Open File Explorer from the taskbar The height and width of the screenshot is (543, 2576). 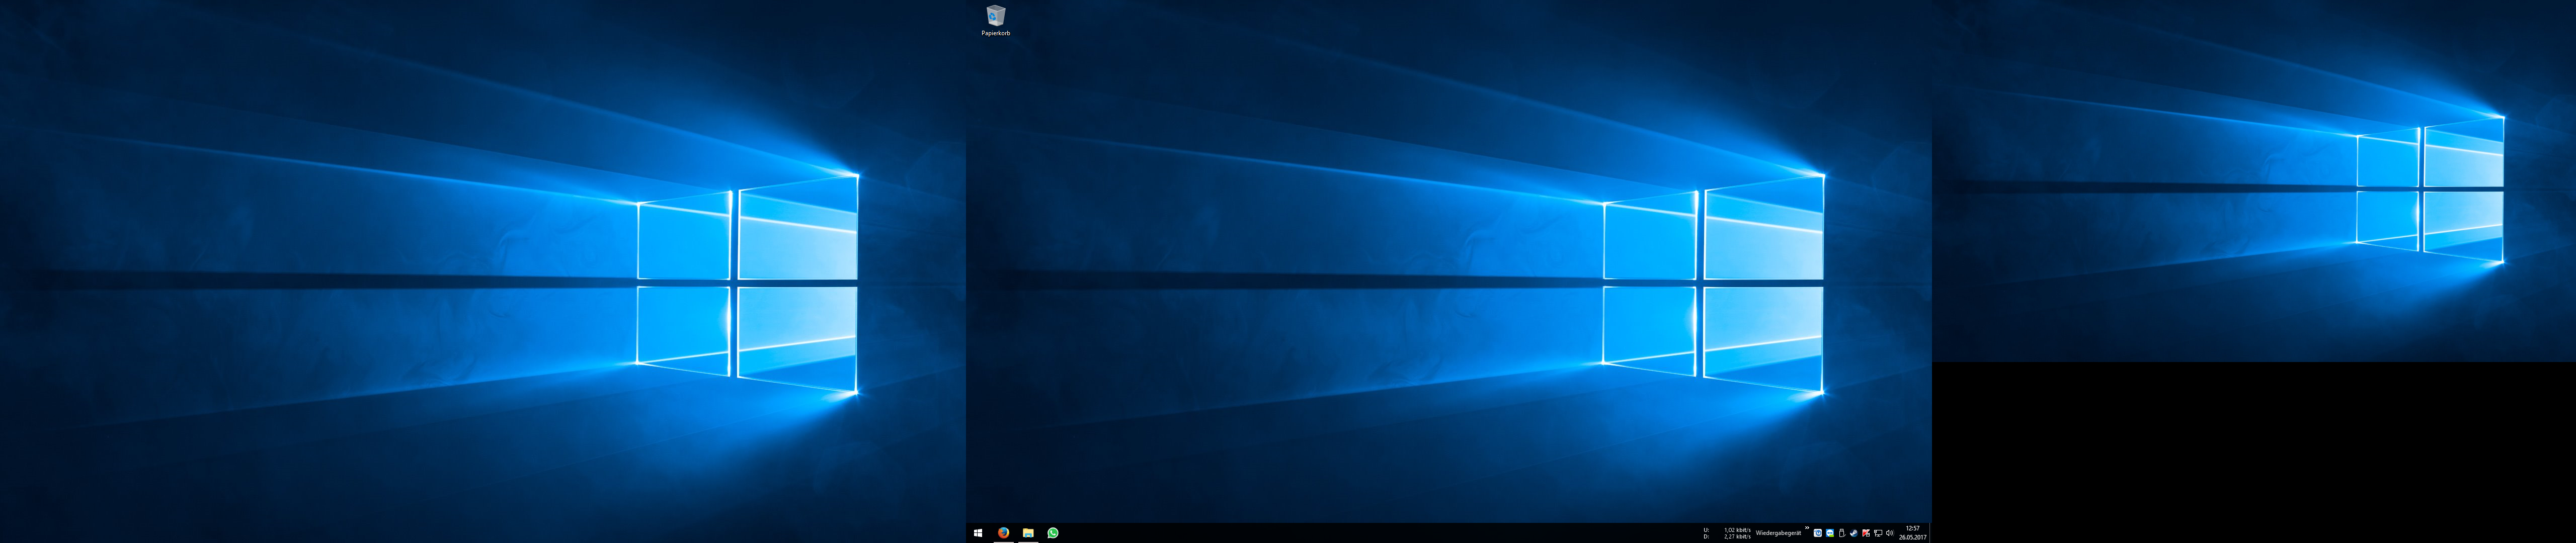pyautogui.click(x=1028, y=533)
